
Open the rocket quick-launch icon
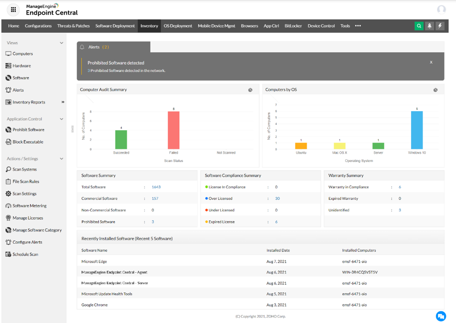(430, 26)
